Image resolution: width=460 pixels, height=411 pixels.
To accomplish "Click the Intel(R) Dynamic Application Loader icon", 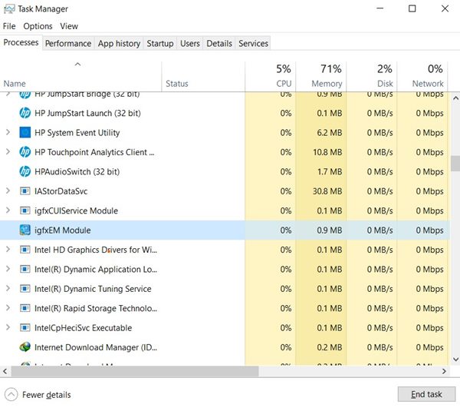I will 25,270.
